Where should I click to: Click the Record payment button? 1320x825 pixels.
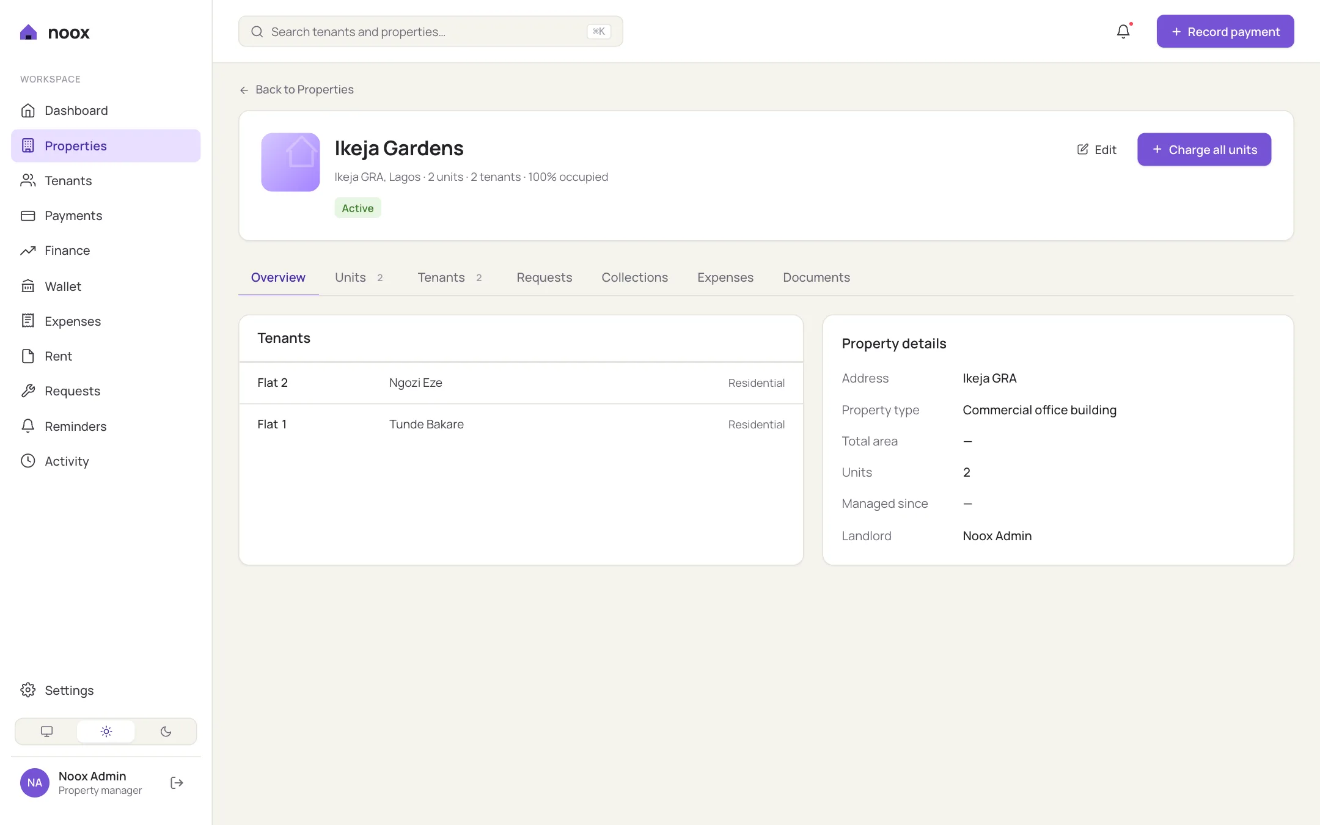click(1225, 31)
